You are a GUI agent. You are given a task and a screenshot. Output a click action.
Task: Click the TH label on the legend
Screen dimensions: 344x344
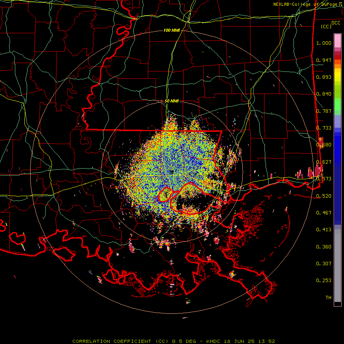click(328, 298)
